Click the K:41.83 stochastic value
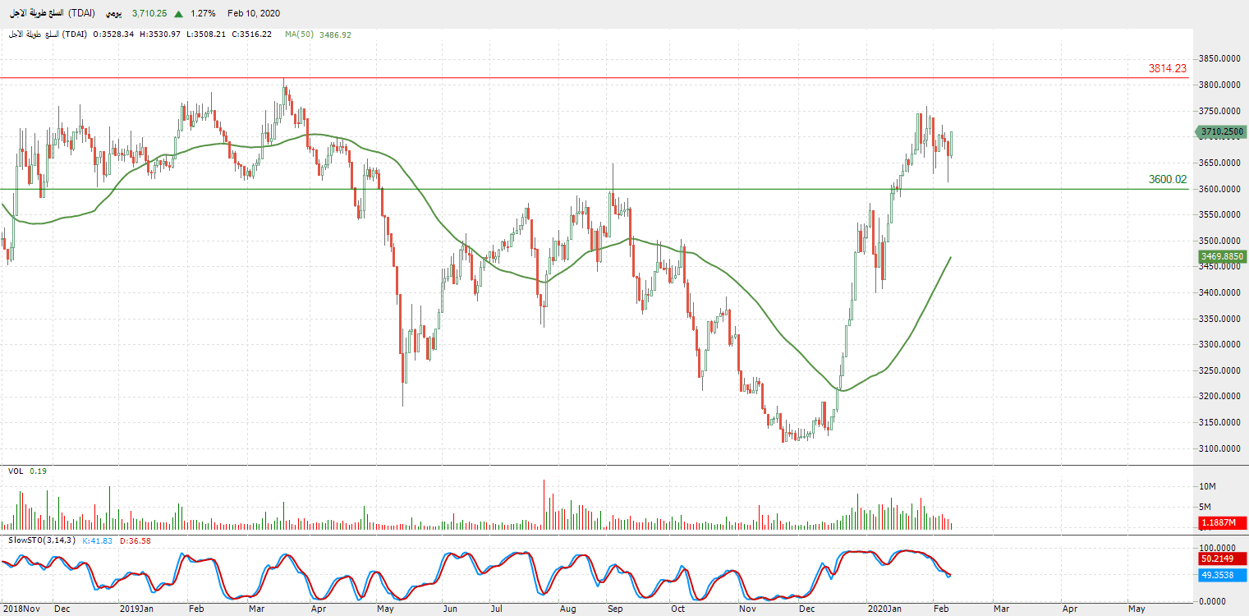Image resolution: width=1249 pixels, height=616 pixels. point(99,540)
